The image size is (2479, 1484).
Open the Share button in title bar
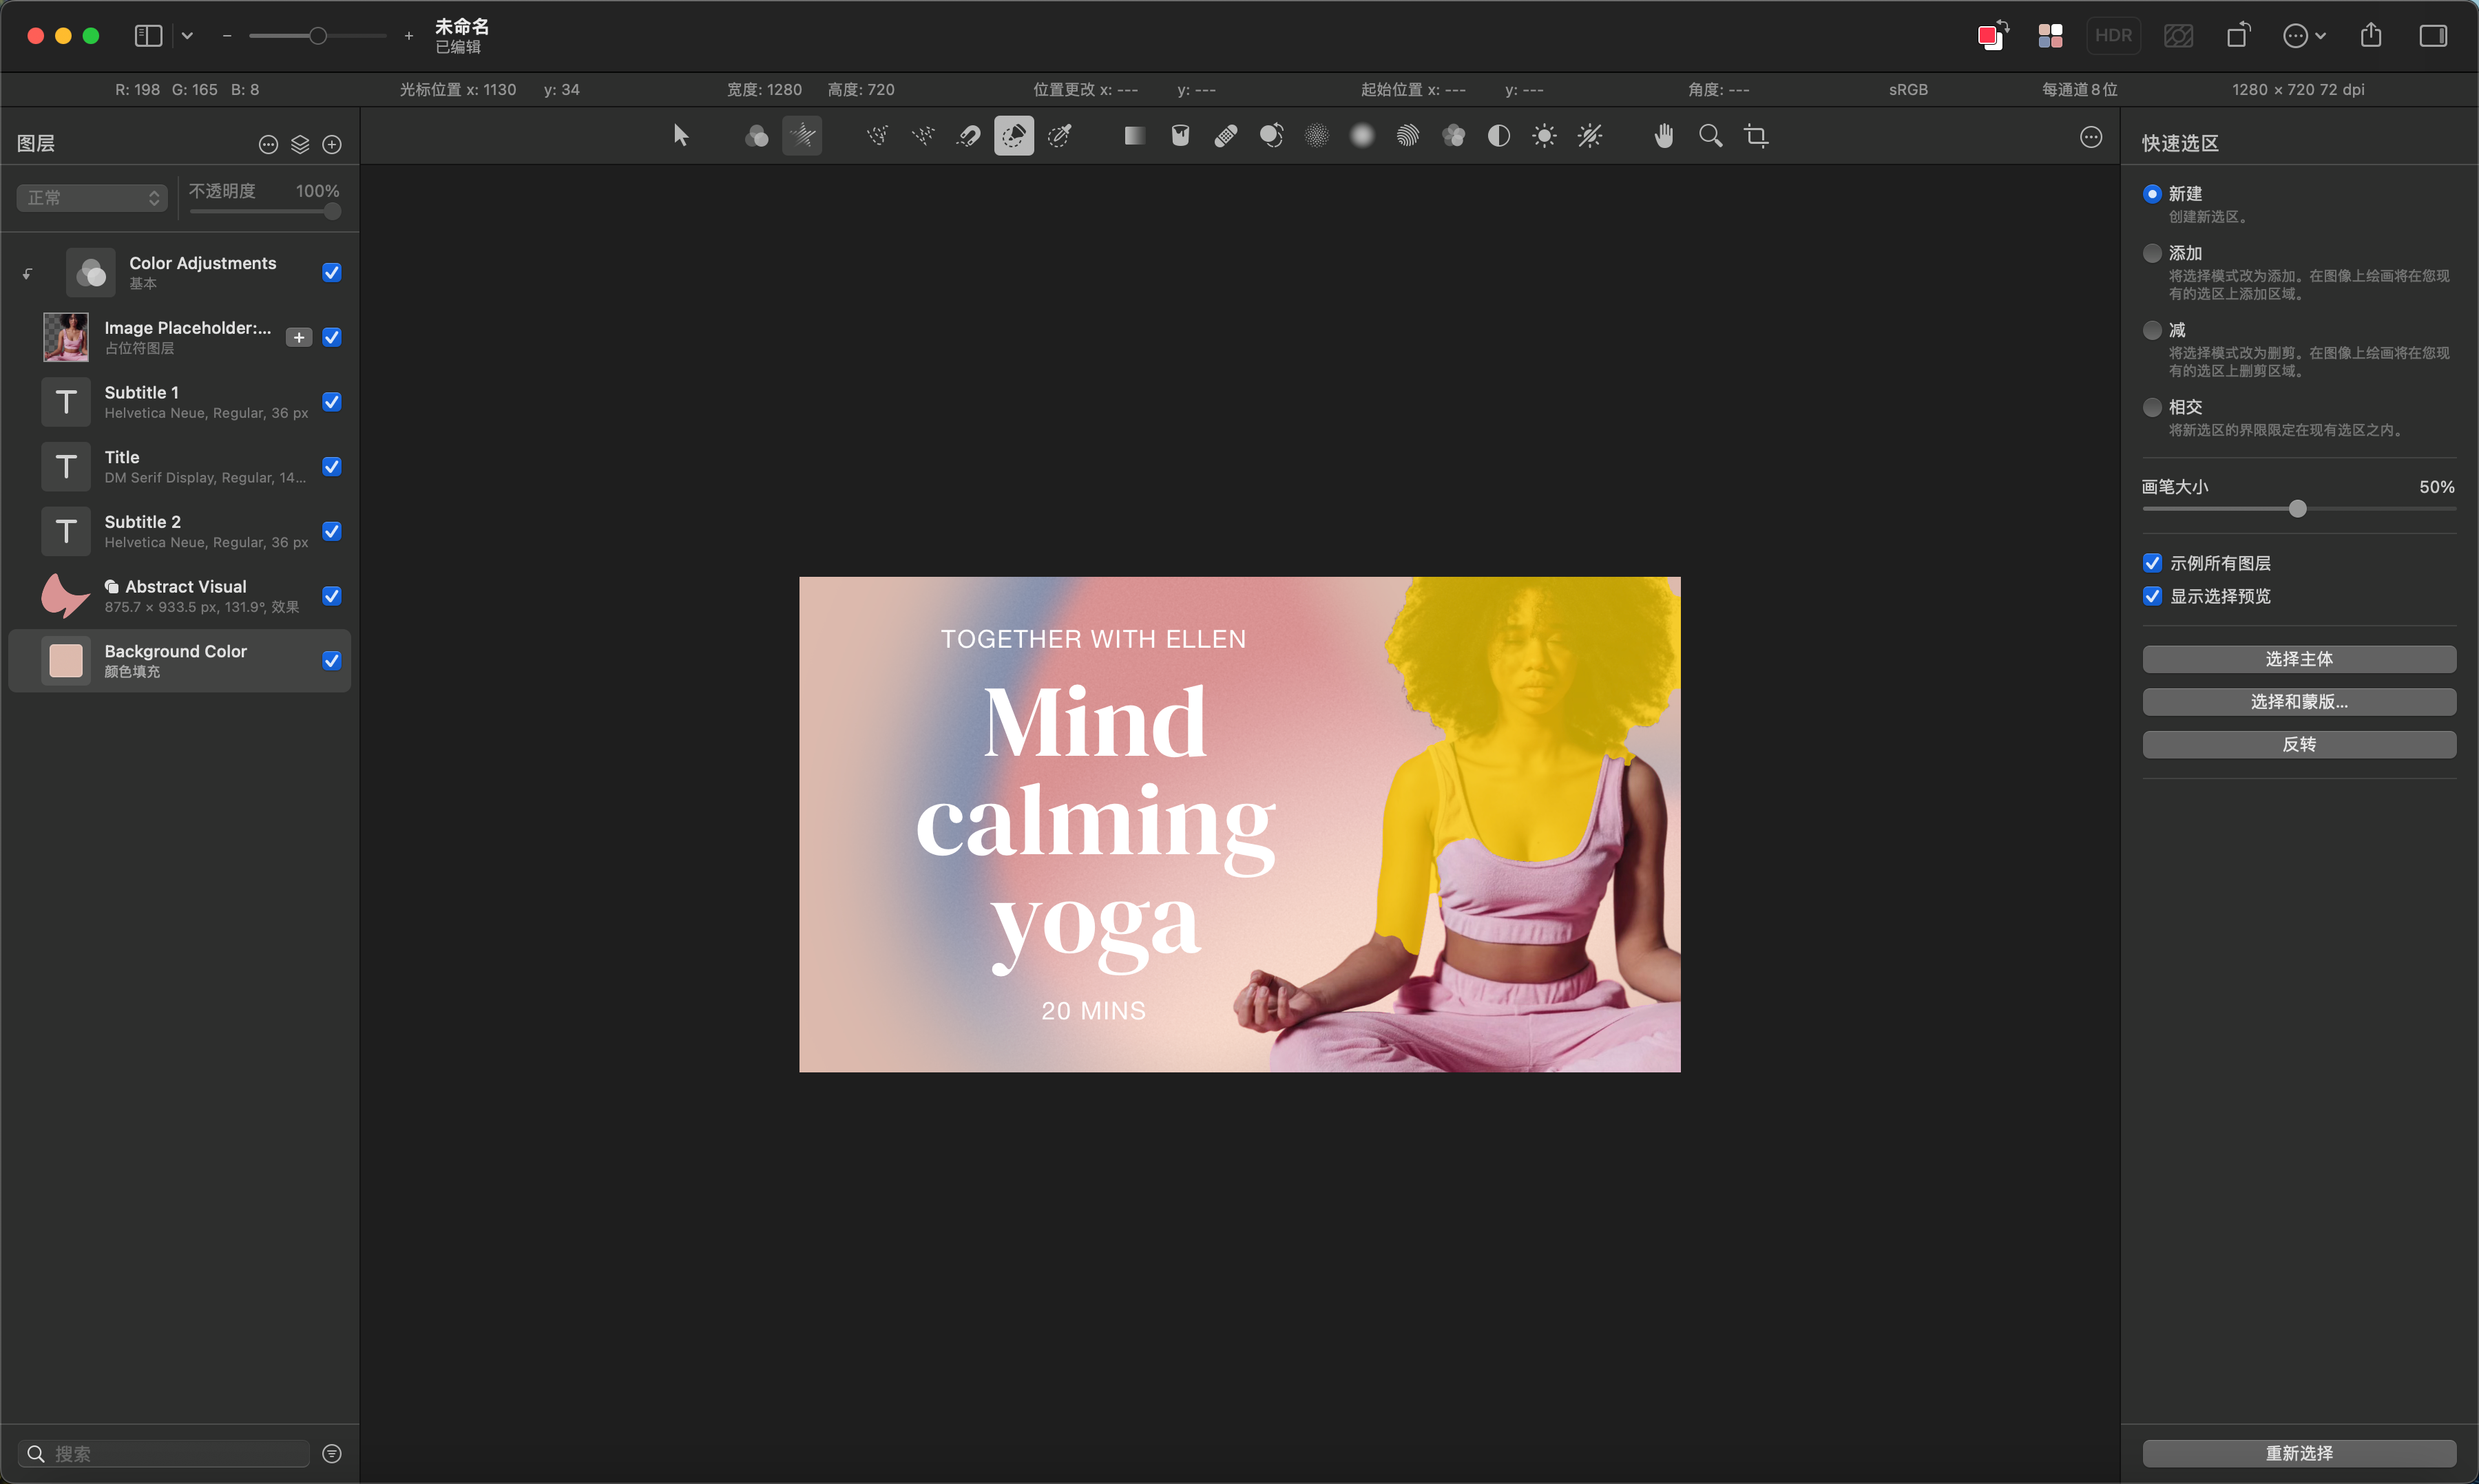[x=2371, y=35]
